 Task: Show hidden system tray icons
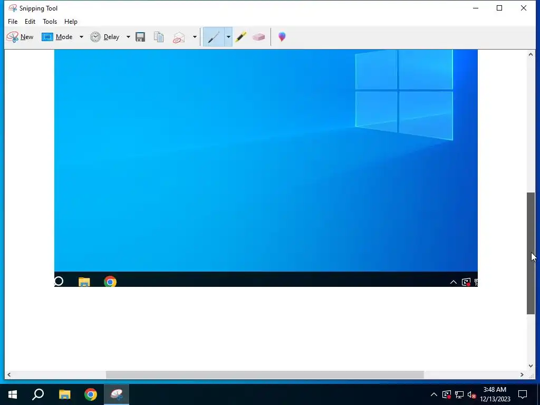[x=434, y=394]
